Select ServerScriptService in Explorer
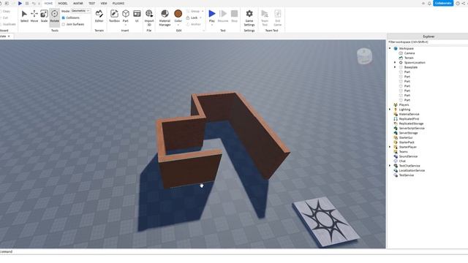 pos(409,129)
